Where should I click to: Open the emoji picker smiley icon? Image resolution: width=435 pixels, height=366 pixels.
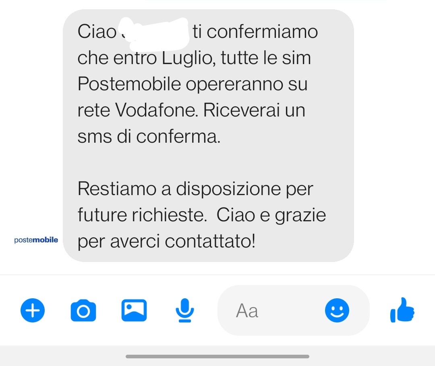point(337,310)
